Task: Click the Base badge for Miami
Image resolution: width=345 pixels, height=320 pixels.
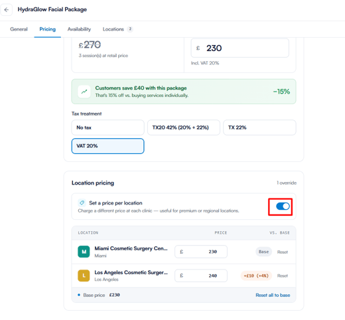Action: click(263, 252)
